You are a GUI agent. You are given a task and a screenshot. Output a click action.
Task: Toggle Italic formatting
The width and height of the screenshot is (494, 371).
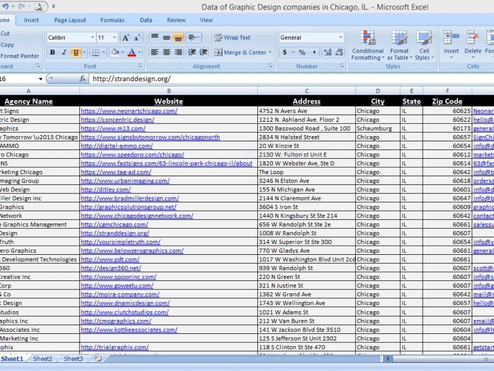click(x=64, y=52)
